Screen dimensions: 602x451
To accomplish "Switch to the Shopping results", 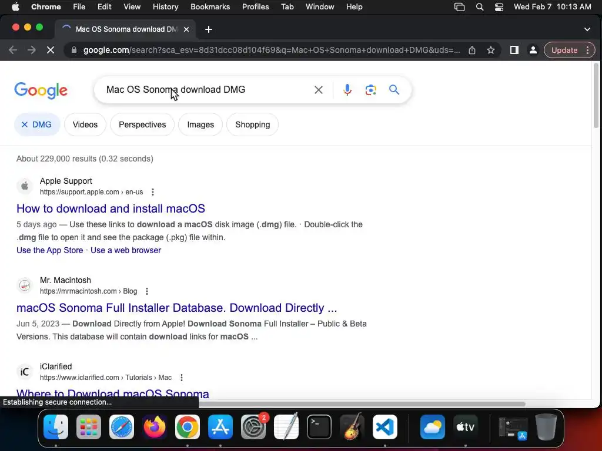I will (252, 124).
